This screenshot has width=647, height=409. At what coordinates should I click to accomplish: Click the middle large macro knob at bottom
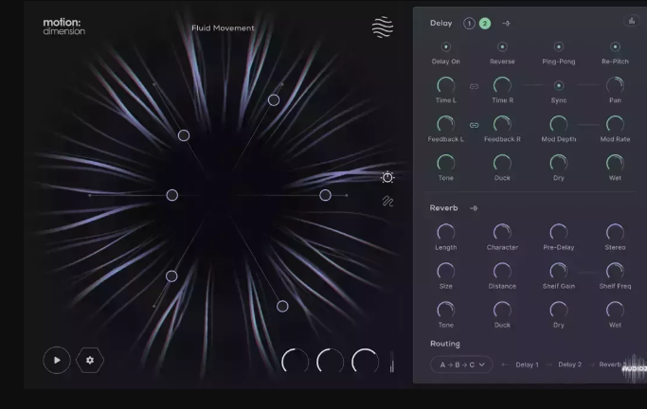point(330,362)
